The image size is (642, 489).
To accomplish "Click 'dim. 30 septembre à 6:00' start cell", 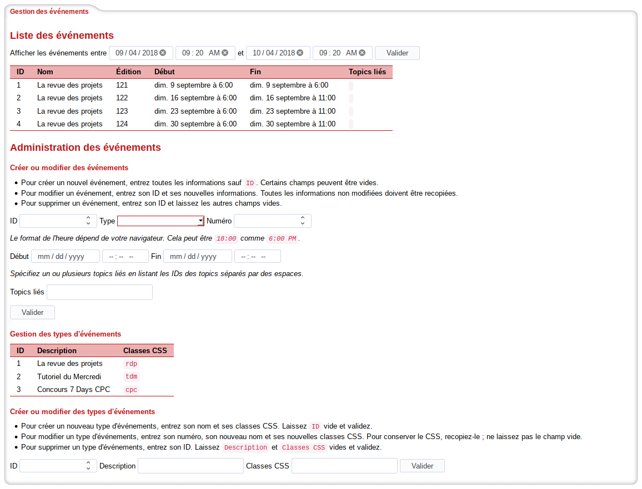I will click(195, 124).
